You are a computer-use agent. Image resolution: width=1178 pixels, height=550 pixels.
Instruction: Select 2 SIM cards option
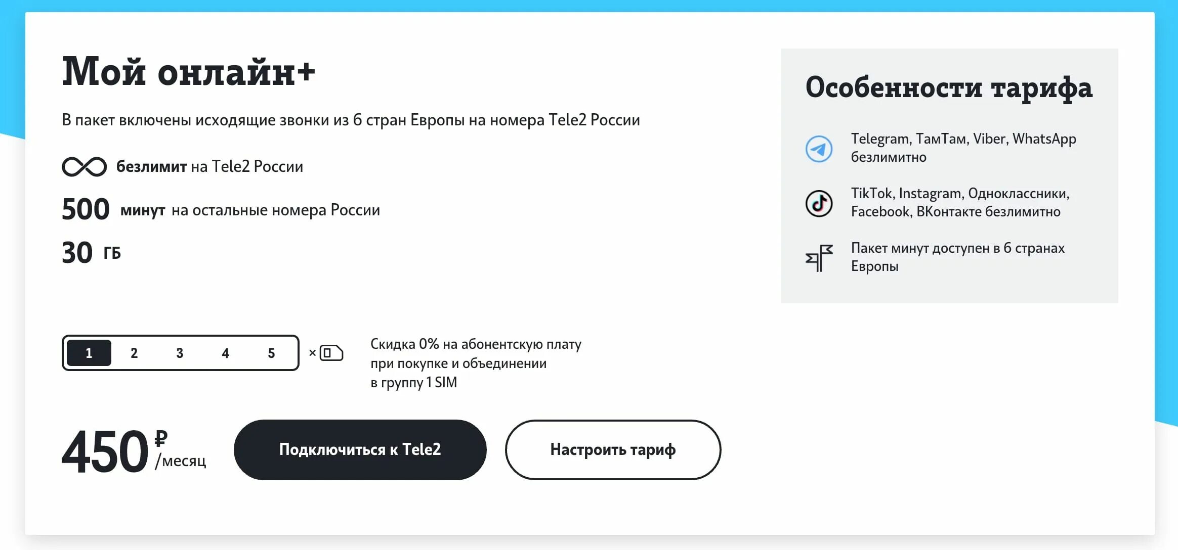pyautogui.click(x=134, y=353)
